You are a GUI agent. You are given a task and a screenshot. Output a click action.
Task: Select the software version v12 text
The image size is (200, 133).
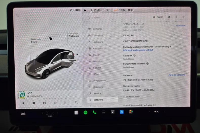pyautogui.click(x=138, y=80)
